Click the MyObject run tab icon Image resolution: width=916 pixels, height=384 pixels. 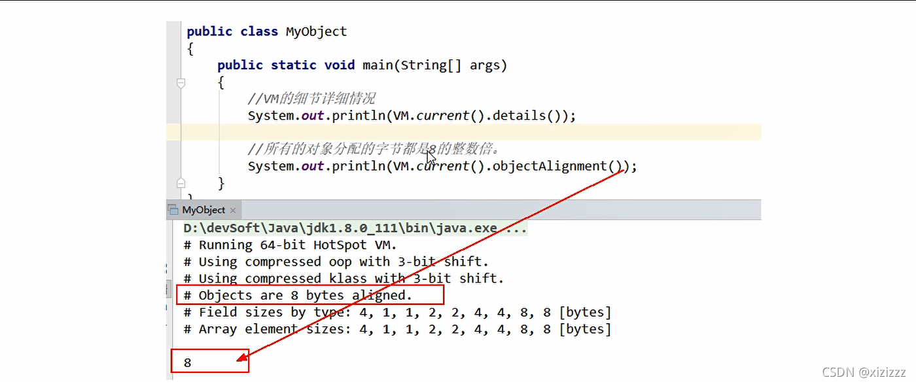173,210
